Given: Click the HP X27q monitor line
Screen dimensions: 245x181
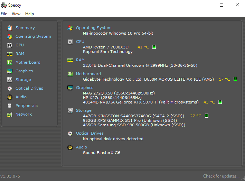Looking at the screenshot, I should pos(112,98).
